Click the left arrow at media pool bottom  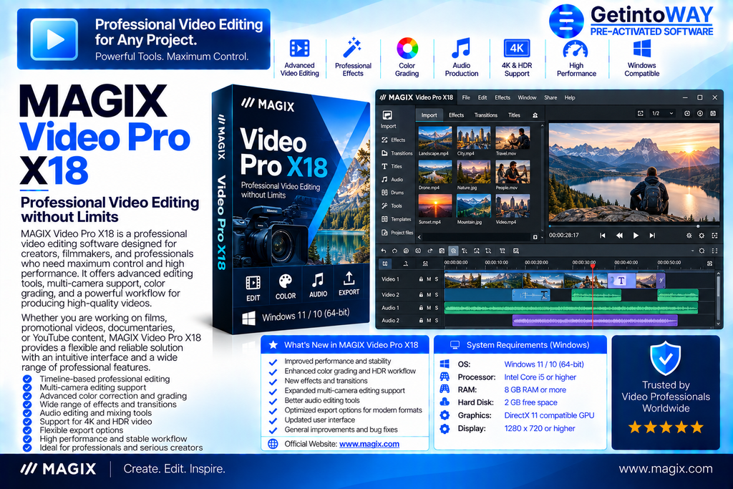coord(419,237)
